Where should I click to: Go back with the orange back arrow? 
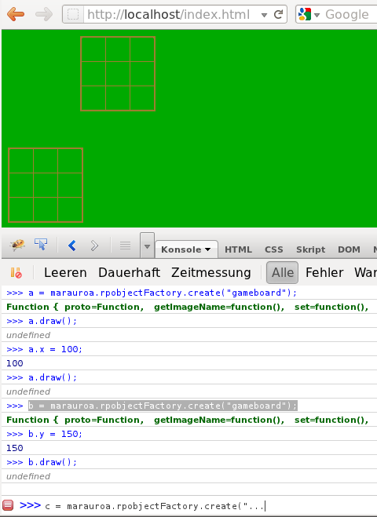16,14
